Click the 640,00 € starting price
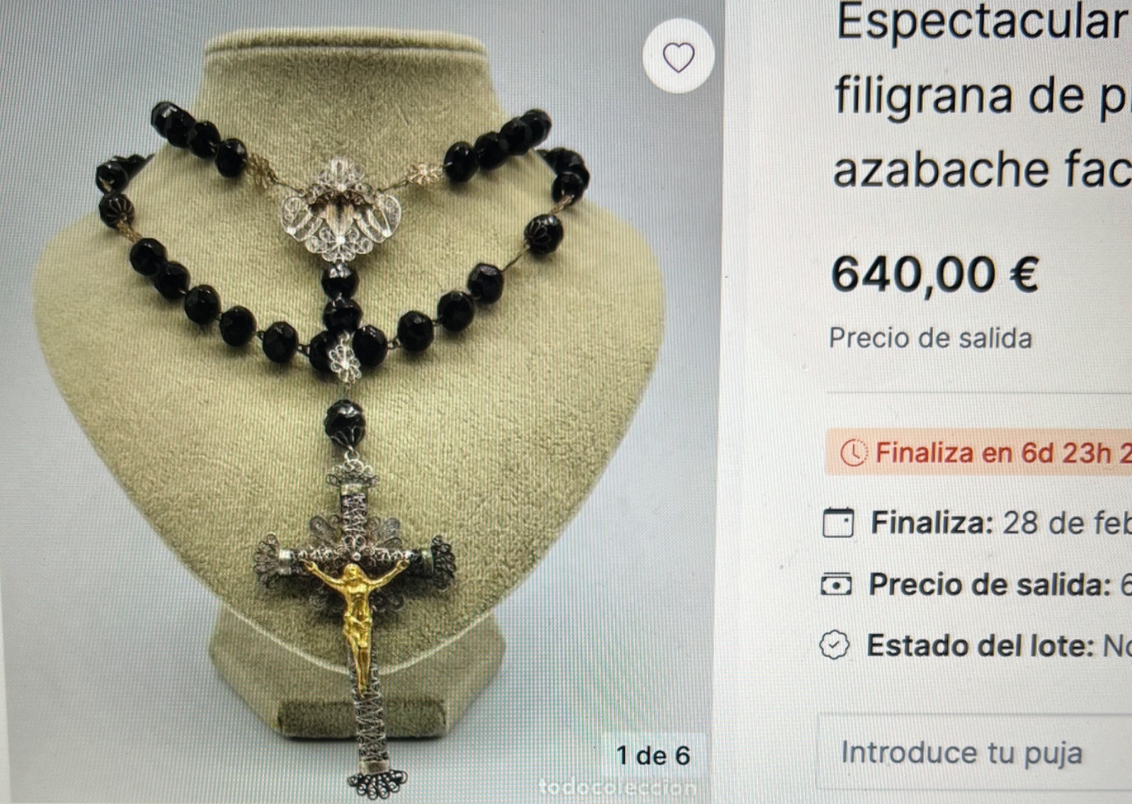1132x804 pixels. click(934, 274)
